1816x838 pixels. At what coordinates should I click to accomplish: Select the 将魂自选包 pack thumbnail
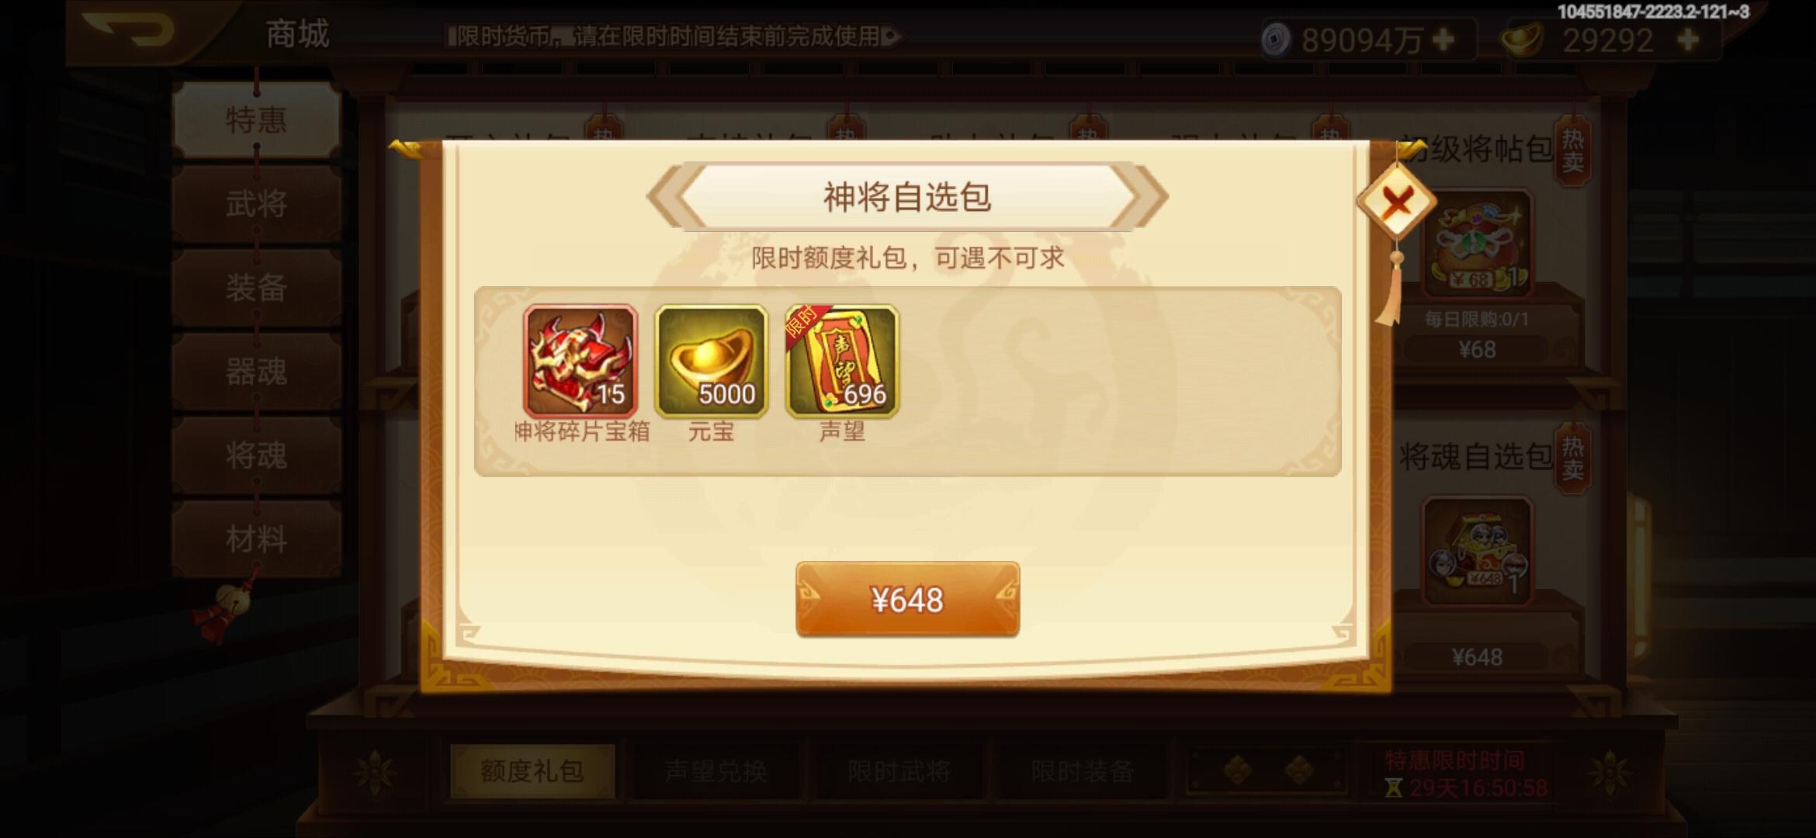click(1476, 551)
